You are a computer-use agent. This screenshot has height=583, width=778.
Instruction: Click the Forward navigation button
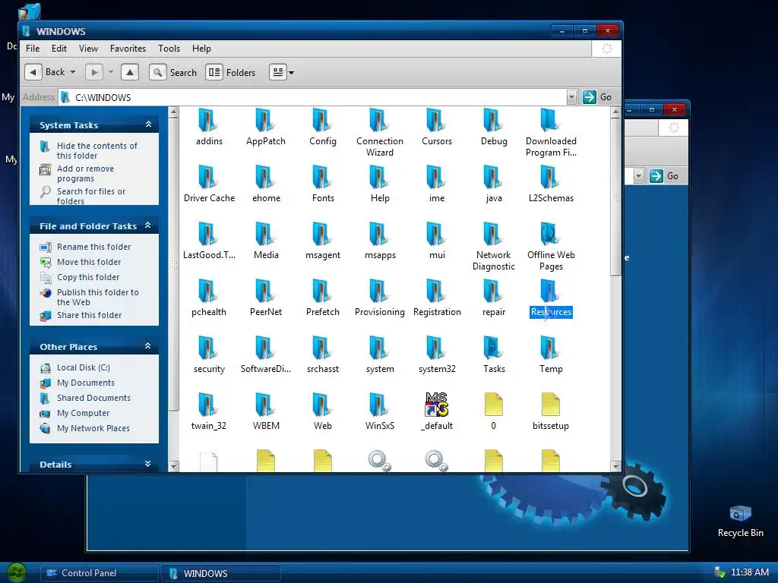[93, 72]
